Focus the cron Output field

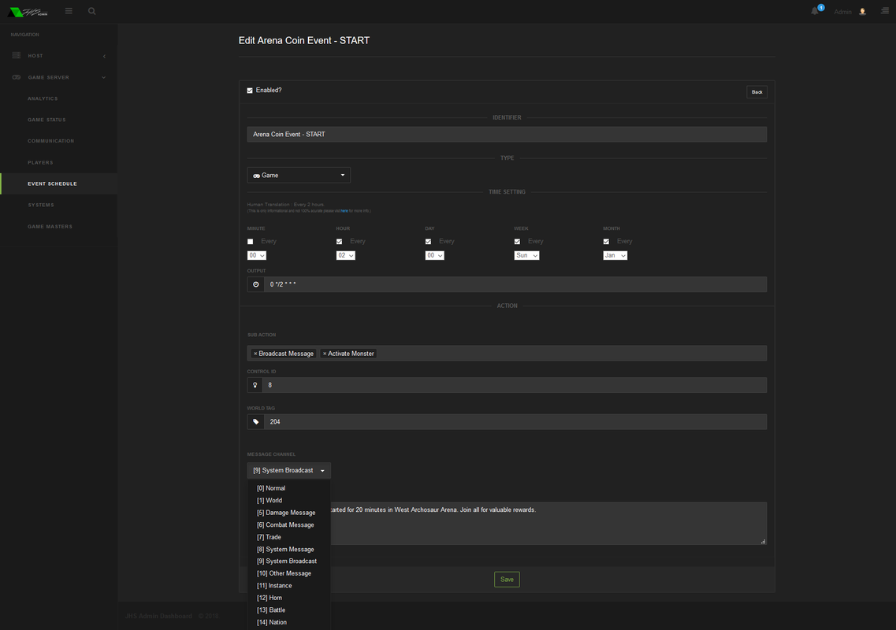[x=515, y=284]
